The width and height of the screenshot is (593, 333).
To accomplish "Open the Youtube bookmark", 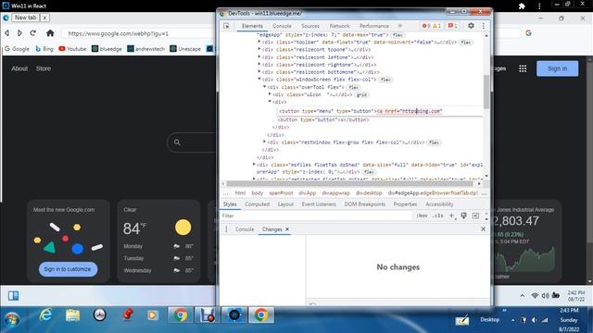I will click(72, 49).
